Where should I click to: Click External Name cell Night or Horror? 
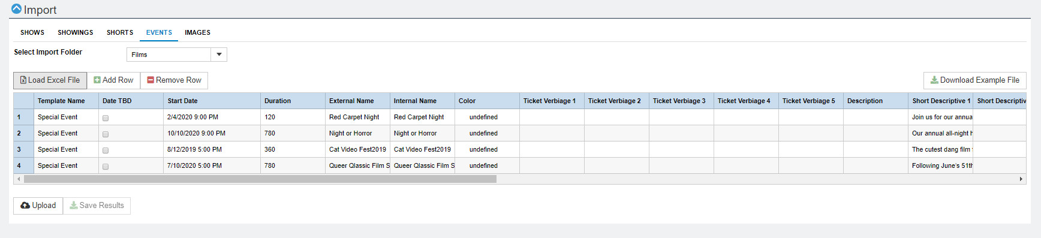tap(357, 133)
